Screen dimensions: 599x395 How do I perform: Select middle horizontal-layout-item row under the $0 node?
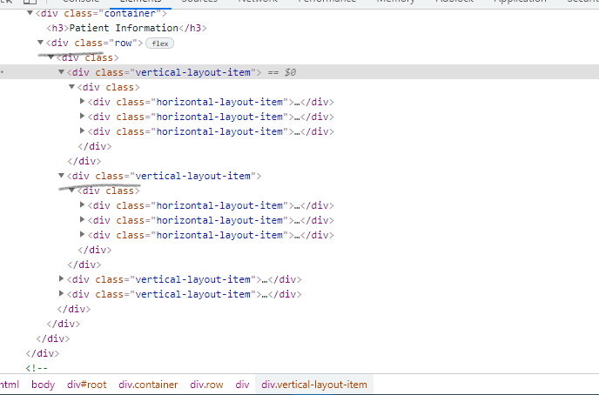pos(211,117)
